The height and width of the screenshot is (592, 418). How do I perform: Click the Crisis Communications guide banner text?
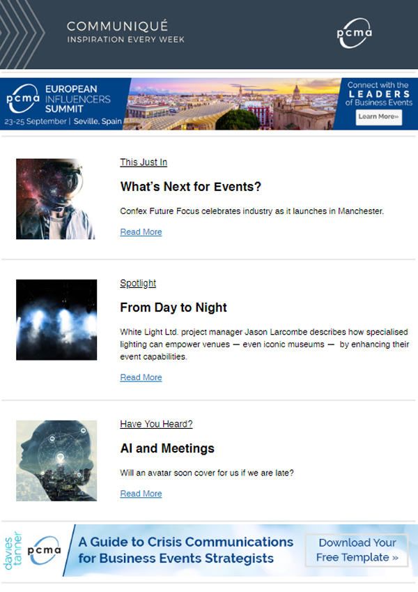(x=185, y=550)
